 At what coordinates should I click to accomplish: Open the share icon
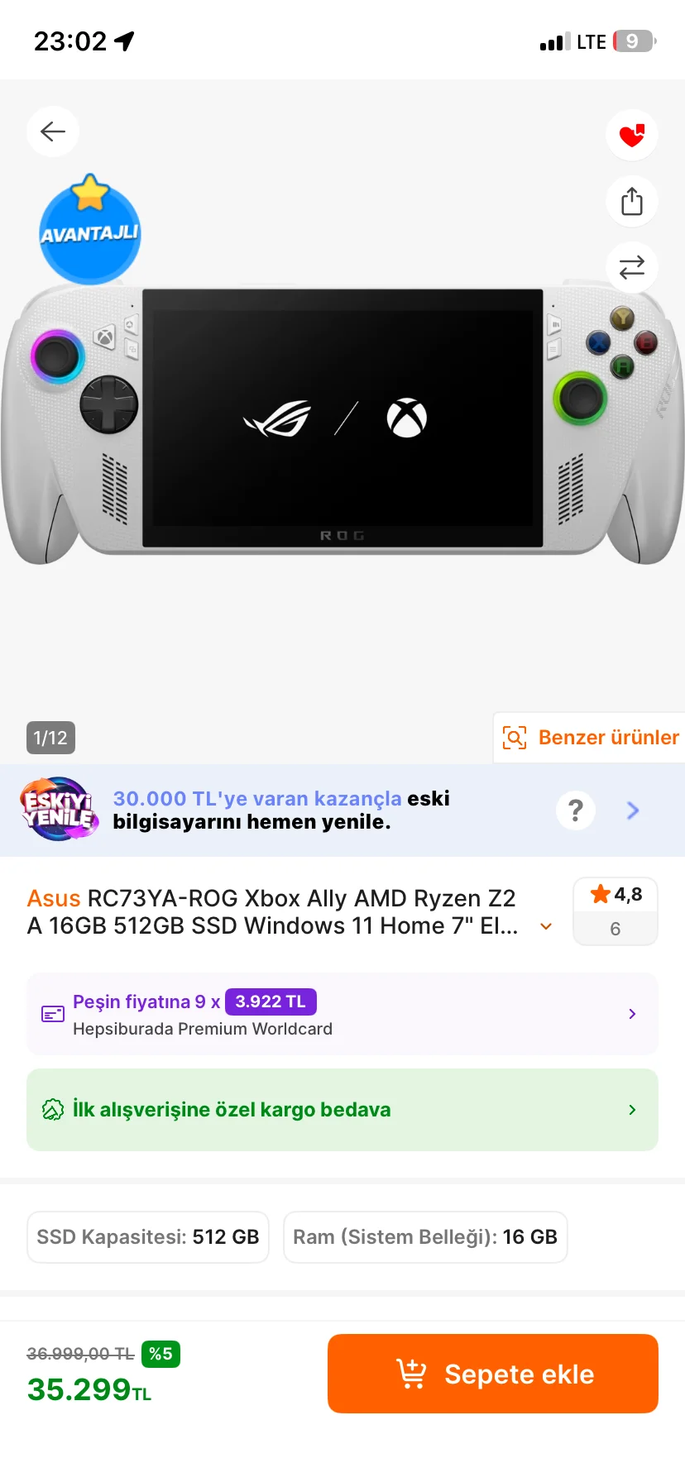[x=632, y=201]
